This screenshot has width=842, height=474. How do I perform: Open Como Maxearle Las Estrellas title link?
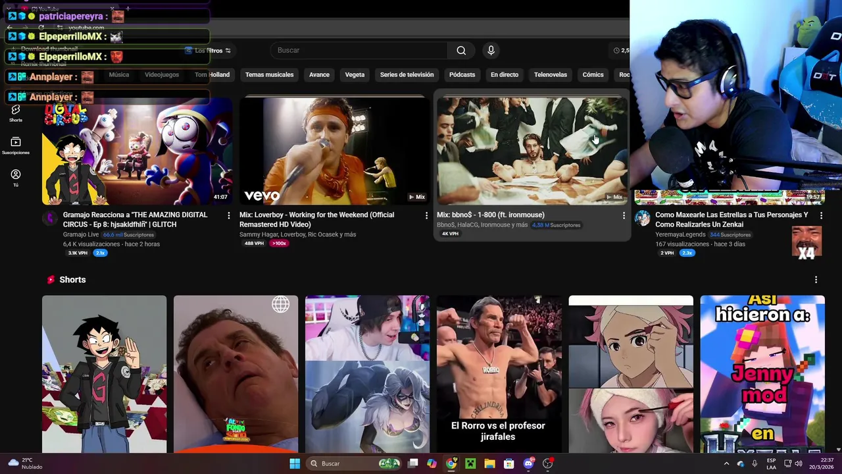(731, 219)
